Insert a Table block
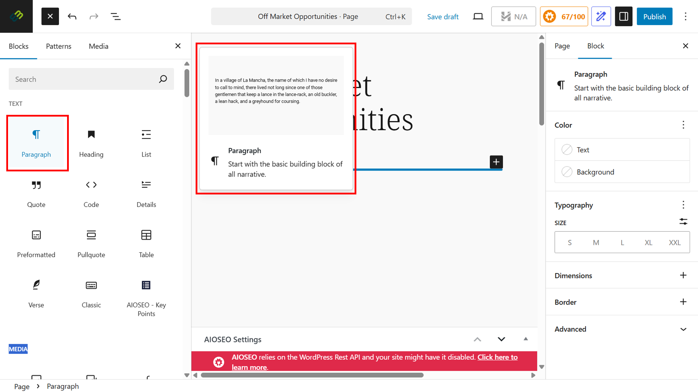The width and height of the screenshot is (698, 392). tap(146, 244)
